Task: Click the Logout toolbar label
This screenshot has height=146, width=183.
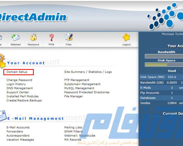Action: [127, 44]
